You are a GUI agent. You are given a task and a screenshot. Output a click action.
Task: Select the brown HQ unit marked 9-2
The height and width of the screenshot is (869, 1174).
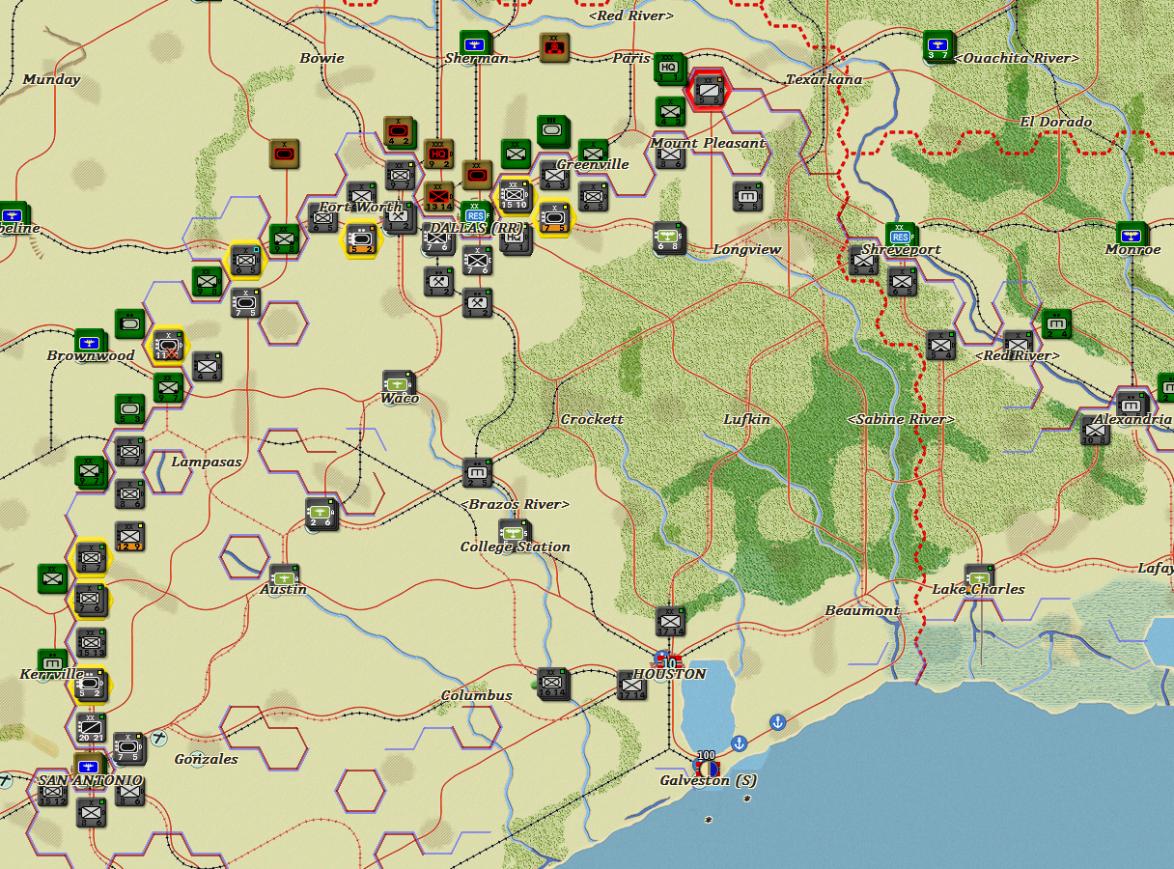[438, 154]
